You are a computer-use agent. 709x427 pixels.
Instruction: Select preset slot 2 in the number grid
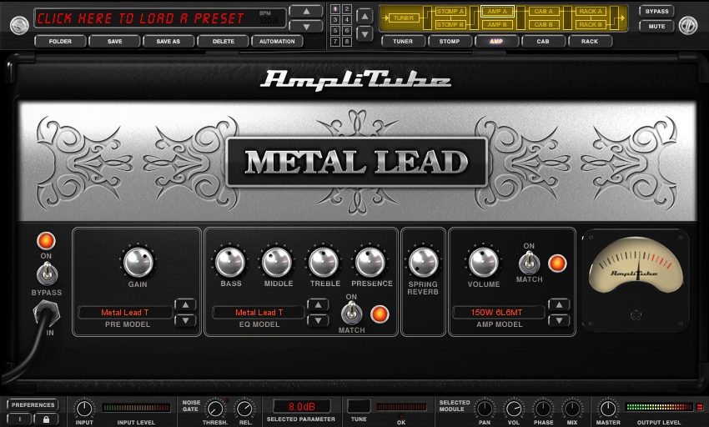pos(346,9)
